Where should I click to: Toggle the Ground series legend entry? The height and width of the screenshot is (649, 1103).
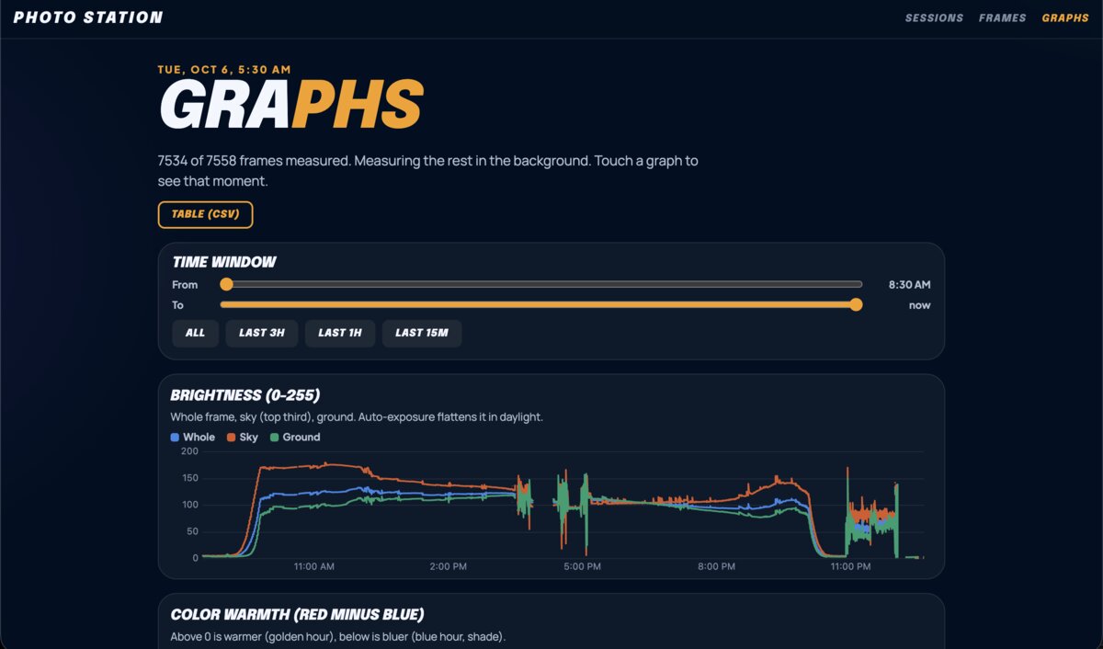coord(295,438)
